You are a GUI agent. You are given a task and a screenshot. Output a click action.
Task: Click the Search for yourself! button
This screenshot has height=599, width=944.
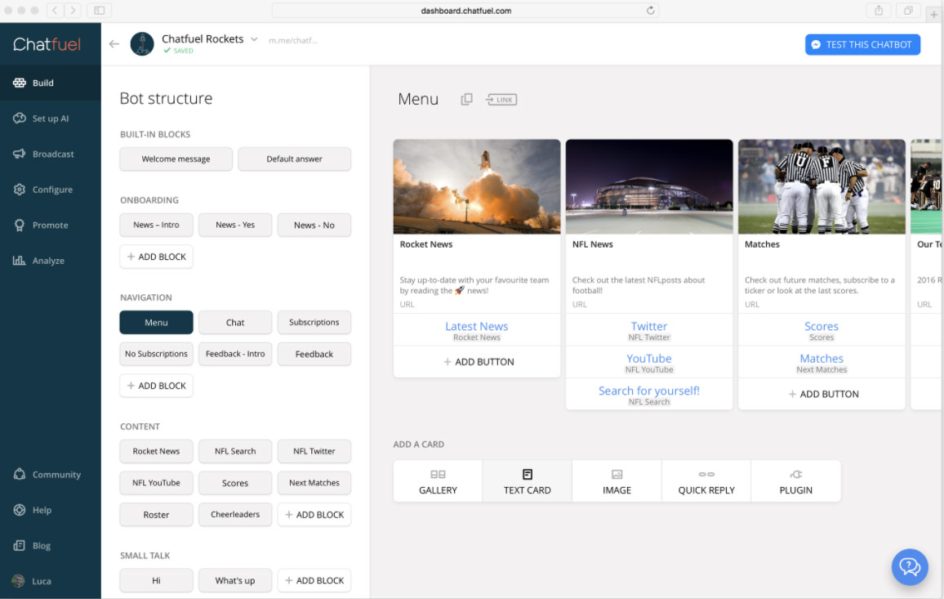(x=649, y=394)
